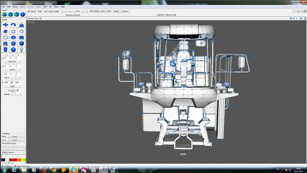
Task: Open the Orth menu
Action: coord(45,7)
